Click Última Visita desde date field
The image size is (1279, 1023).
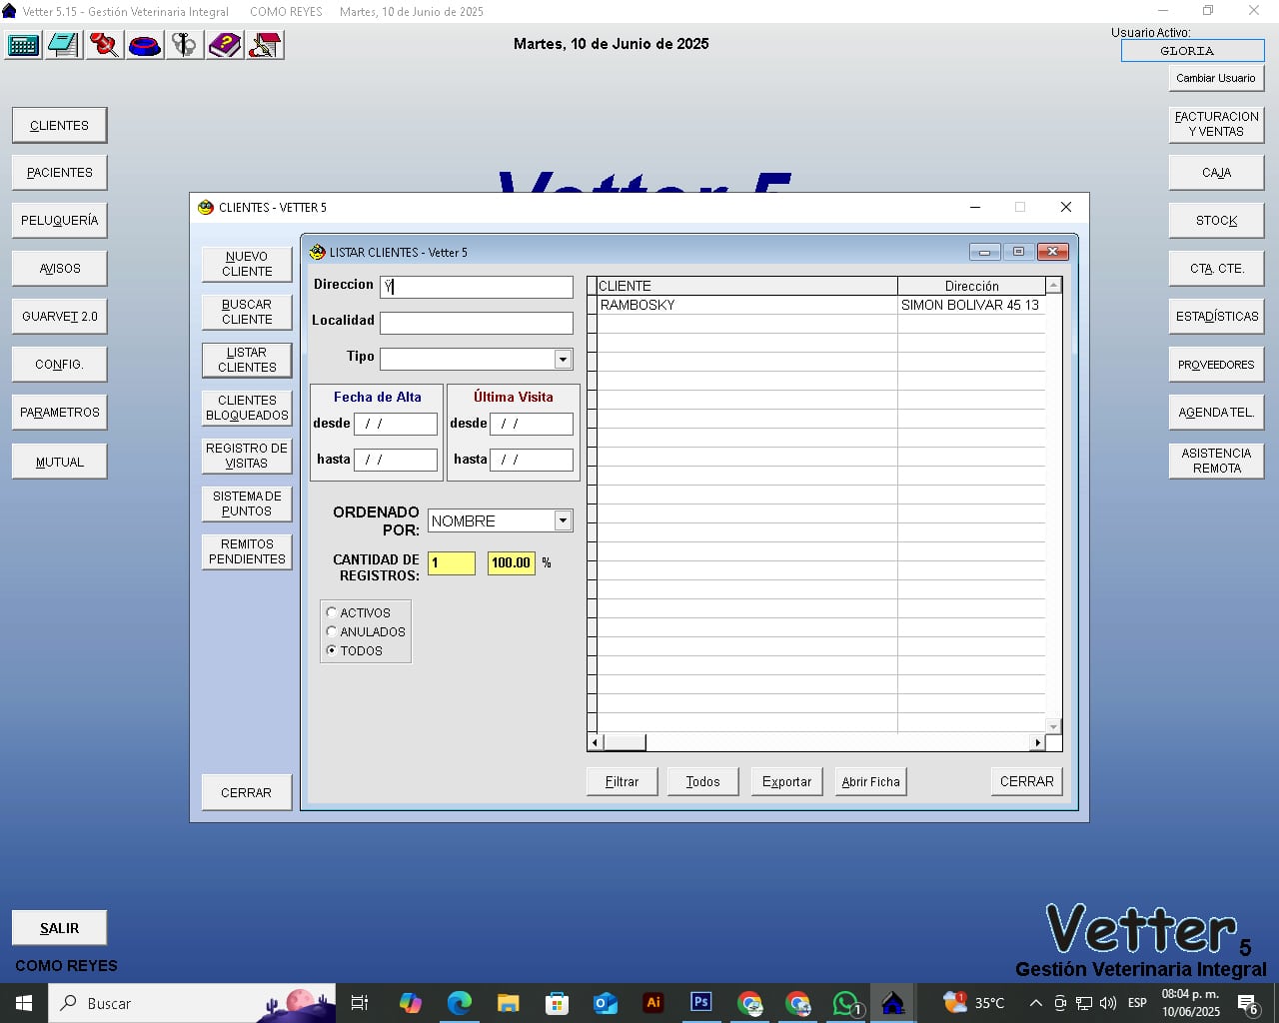[532, 424]
